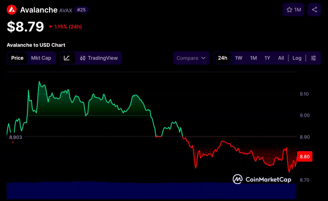Screen dimensions: 328x201
Task: Add Avalanche to watchlist via star button
Action: (x=293, y=10)
